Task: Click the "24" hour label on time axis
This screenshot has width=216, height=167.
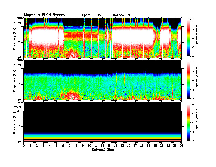Action: tap(181, 145)
